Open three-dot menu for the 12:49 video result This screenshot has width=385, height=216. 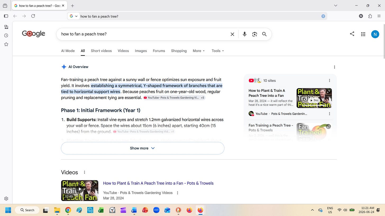[178, 193]
